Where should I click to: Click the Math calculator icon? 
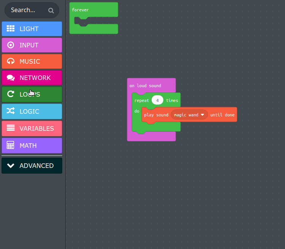click(x=11, y=145)
